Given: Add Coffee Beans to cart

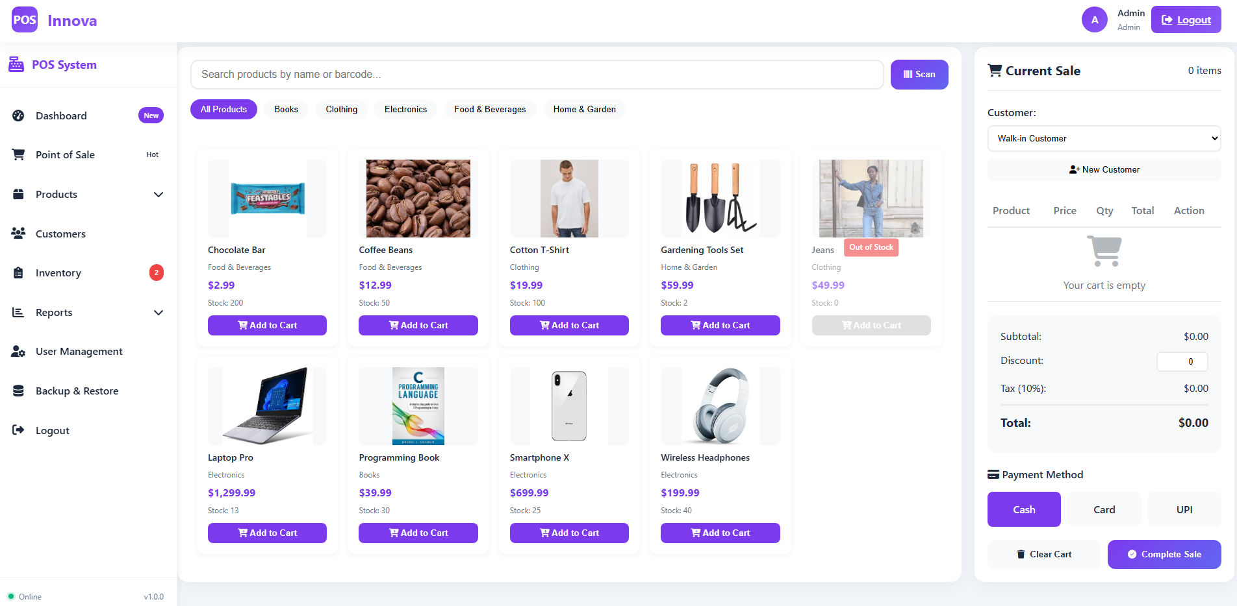Looking at the screenshot, I should [x=418, y=325].
